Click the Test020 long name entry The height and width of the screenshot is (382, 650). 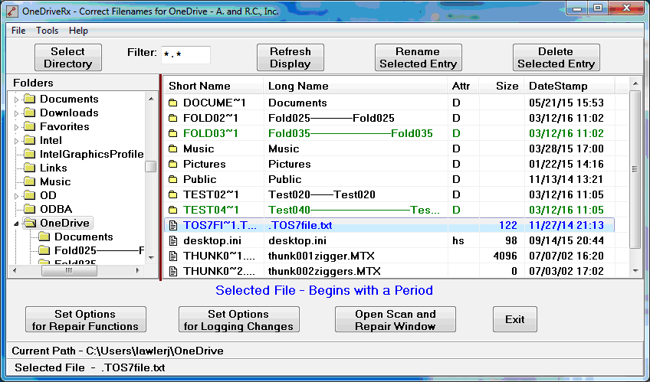pyautogui.click(x=322, y=194)
